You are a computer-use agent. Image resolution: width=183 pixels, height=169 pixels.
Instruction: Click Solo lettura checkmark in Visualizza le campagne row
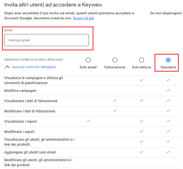pyautogui.click(x=141, y=80)
